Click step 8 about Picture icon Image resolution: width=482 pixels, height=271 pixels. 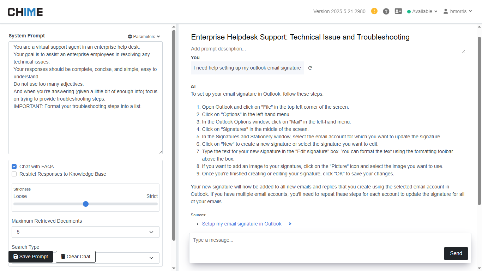click(x=323, y=166)
